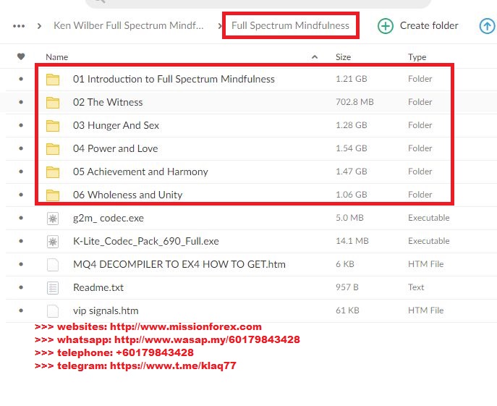Screen dimensions: 497x406
Task: Mark 03 Hunger And Sex row favorite dot
Action: click(x=21, y=125)
